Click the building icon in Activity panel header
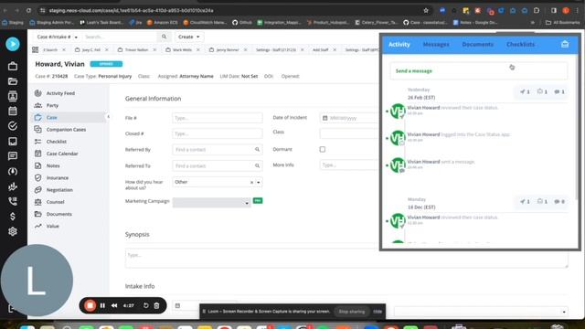Screen dimensions: 585x329 tap(565, 44)
